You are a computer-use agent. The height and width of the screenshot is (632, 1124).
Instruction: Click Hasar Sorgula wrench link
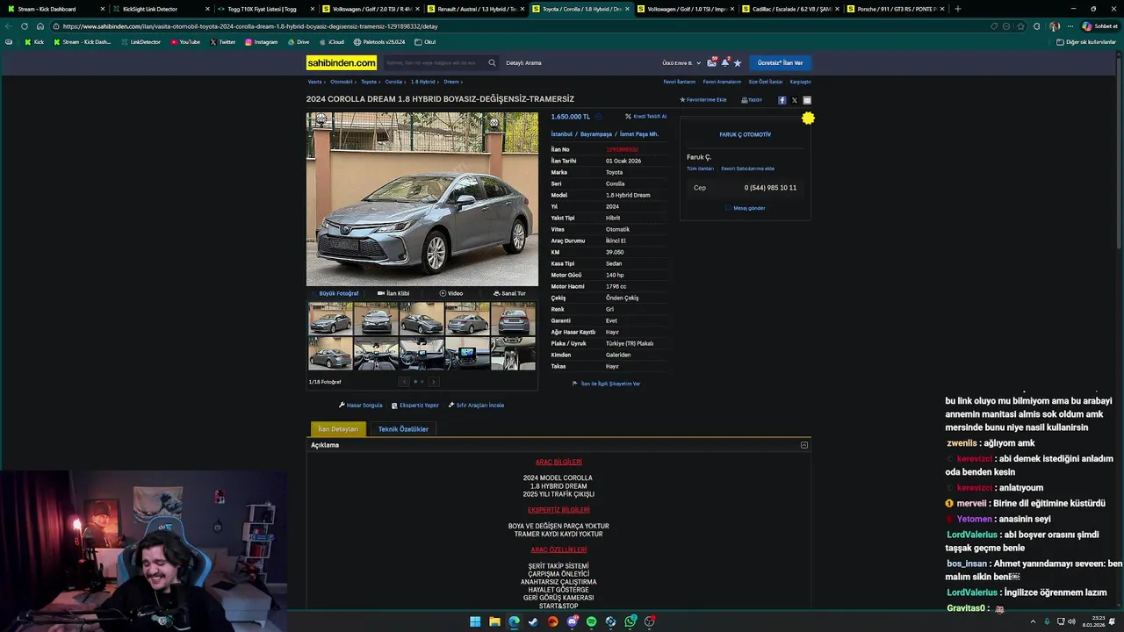pyautogui.click(x=361, y=406)
